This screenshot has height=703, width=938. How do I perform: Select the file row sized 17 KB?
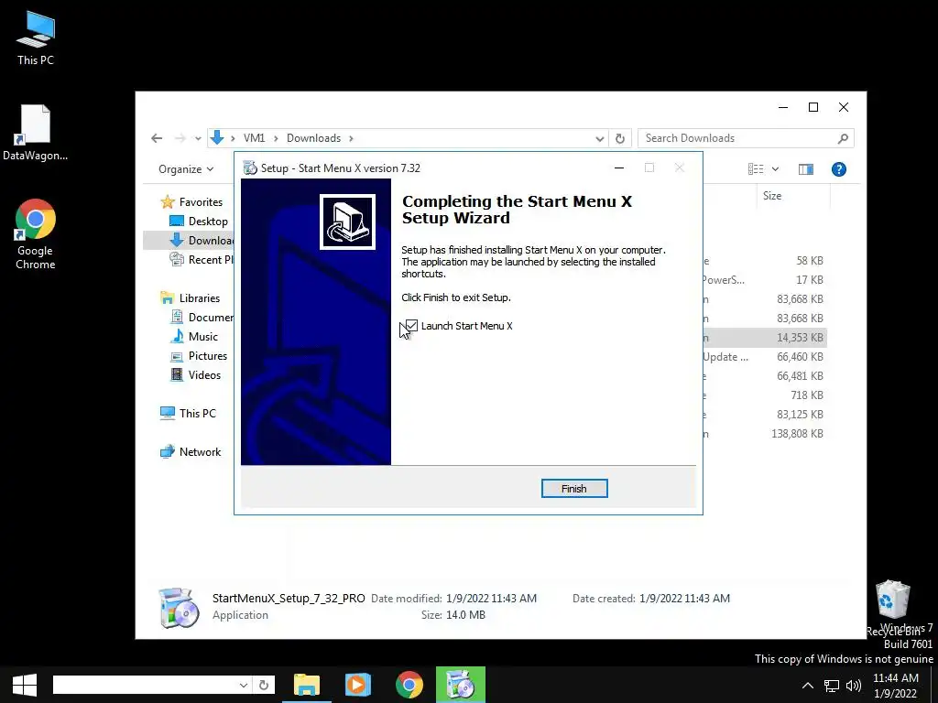[x=765, y=280]
